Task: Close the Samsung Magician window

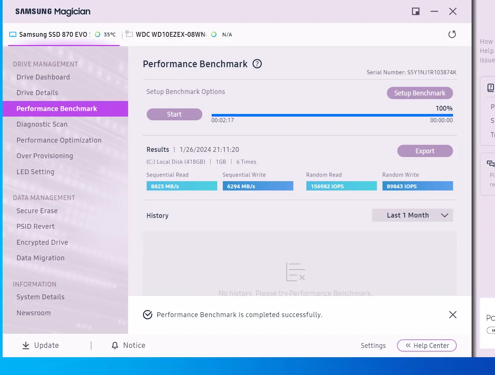Action: (453, 12)
